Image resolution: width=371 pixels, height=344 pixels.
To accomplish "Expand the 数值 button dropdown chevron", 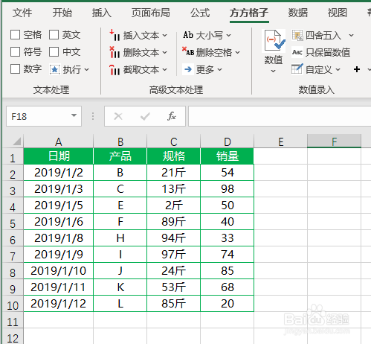I will [x=274, y=71].
